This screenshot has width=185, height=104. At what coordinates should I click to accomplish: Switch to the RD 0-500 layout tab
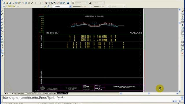30,93
